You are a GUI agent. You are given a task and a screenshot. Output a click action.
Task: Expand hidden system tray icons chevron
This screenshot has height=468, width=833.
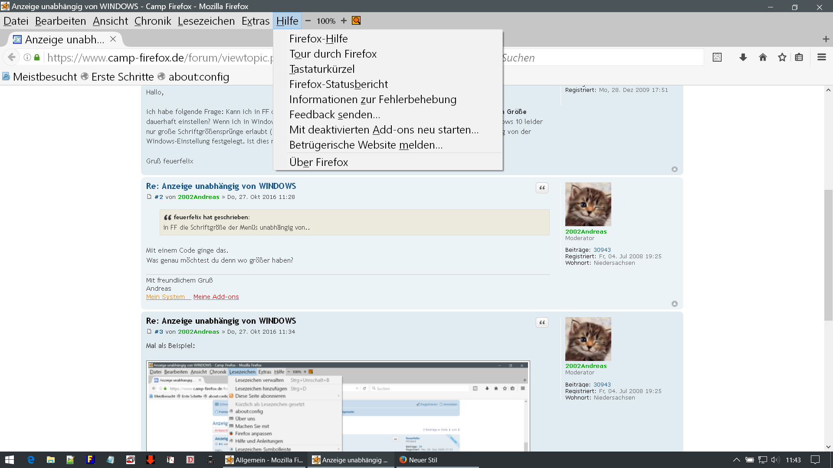(736, 460)
